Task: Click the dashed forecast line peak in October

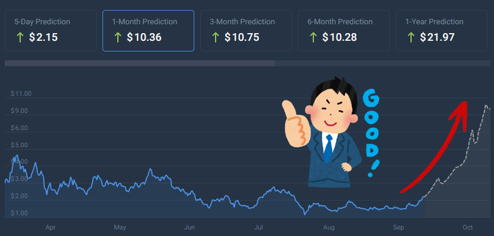Action: [486, 106]
